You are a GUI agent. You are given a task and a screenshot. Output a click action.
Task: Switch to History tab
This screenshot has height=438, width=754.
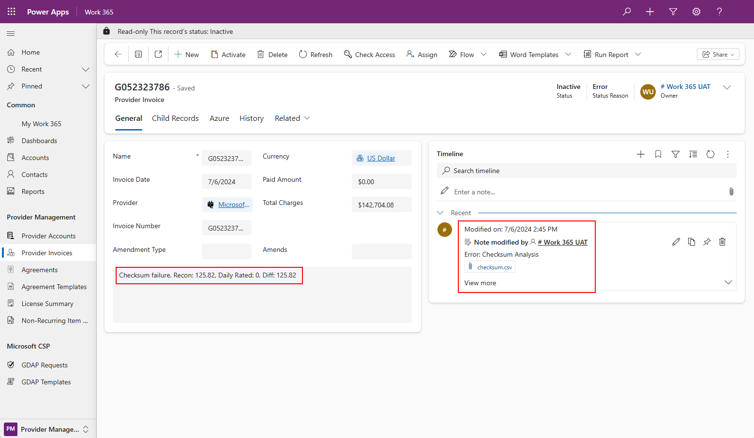tap(252, 118)
